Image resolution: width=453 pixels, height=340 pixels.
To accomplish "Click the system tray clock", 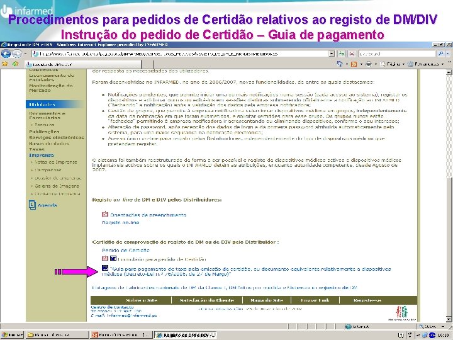I will (x=444, y=336).
